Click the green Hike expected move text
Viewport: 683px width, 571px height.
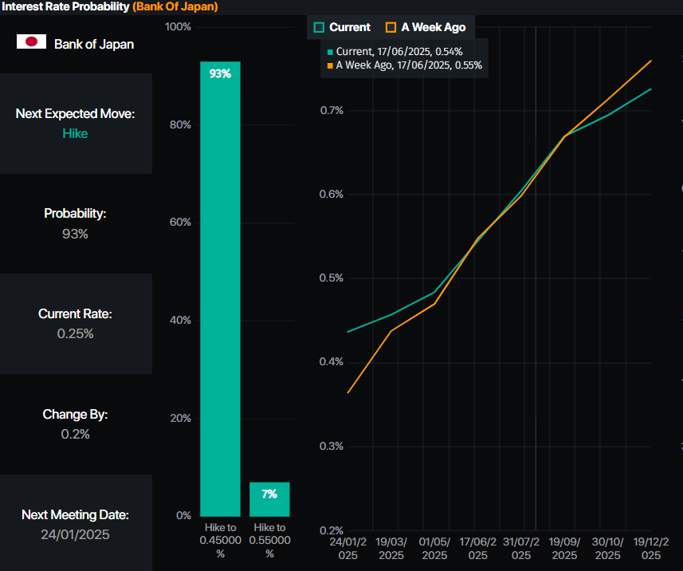tap(75, 134)
